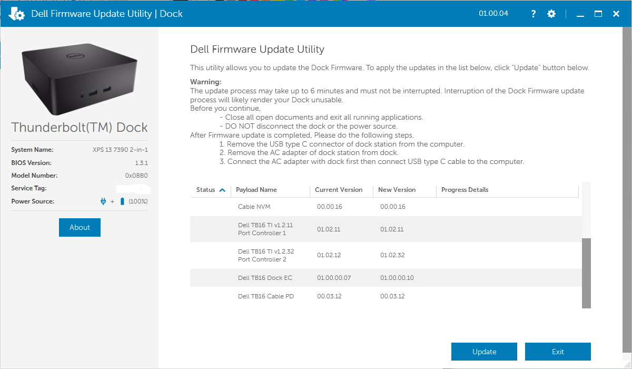The height and width of the screenshot is (369, 632).
Task: Select the Dell TB16 Dock EC row
Action: point(386,278)
